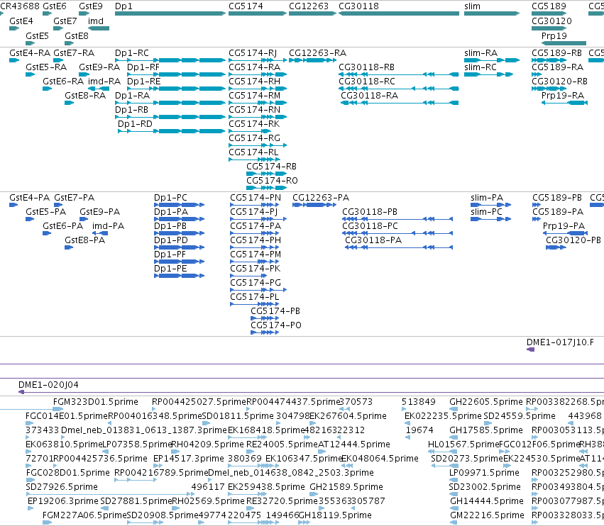Select the imd gene label
Viewport: 604px width, 526px height.
click(96, 21)
